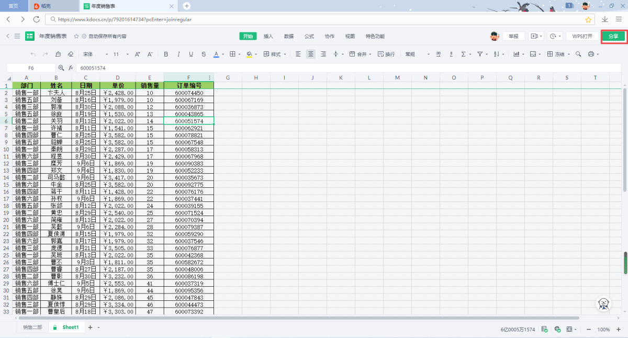Click the filter funnel icon
The height and width of the screenshot is (338, 628).
(x=480, y=54)
